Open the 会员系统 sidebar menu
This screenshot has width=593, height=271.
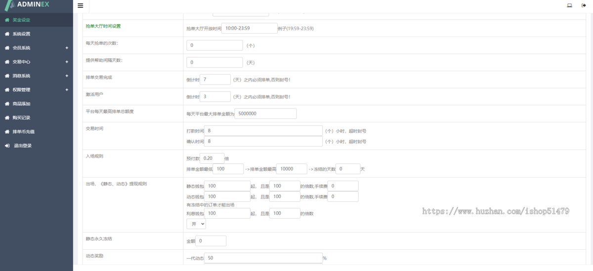click(x=37, y=48)
